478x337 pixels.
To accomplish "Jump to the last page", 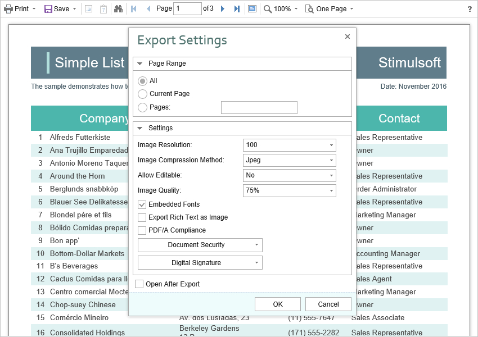I will [237, 9].
